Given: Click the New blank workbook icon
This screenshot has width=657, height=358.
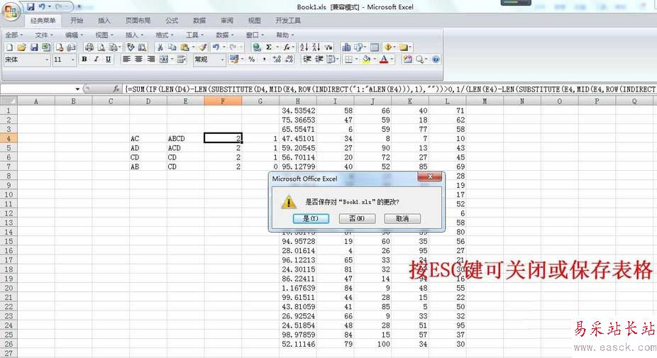Looking at the screenshot, I should click(x=9, y=47).
